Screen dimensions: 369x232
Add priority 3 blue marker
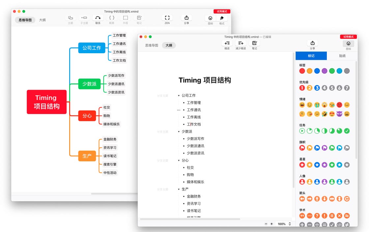[x=317, y=88]
